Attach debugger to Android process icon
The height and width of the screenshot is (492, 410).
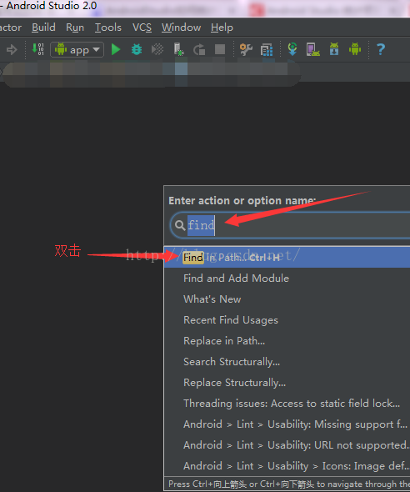[x=178, y=49]
